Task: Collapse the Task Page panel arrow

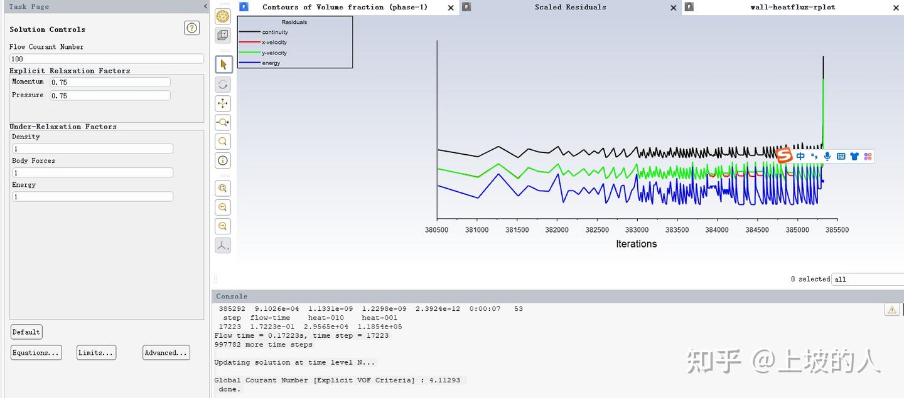Action: (205, 6)
